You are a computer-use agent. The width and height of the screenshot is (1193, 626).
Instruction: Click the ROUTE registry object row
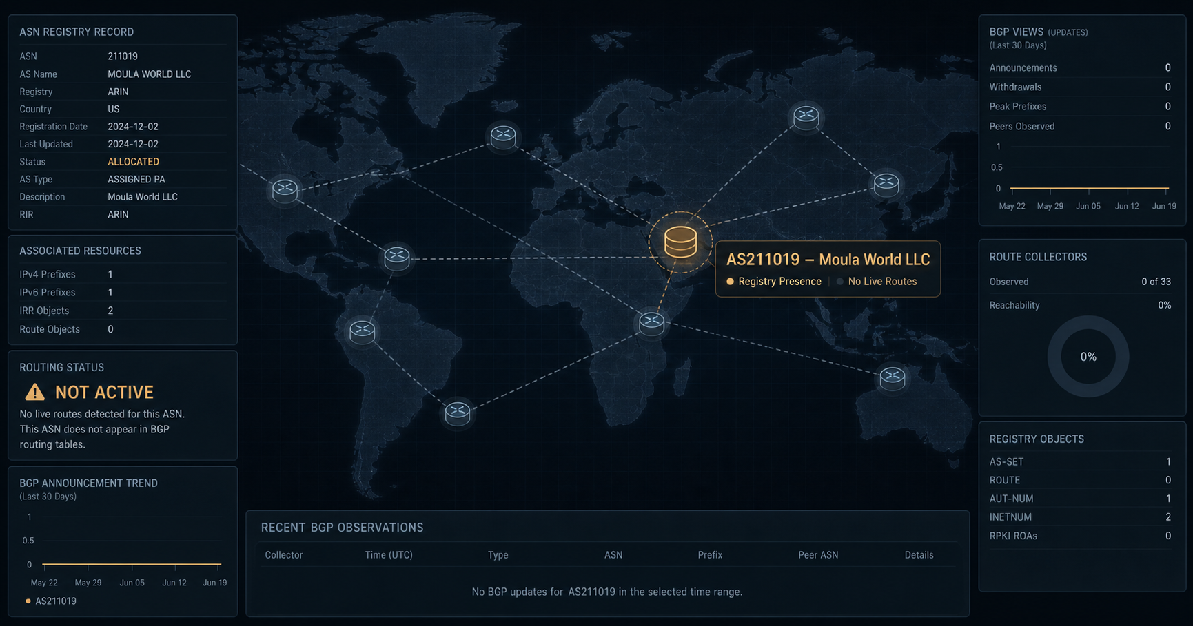coord(1080,480)
